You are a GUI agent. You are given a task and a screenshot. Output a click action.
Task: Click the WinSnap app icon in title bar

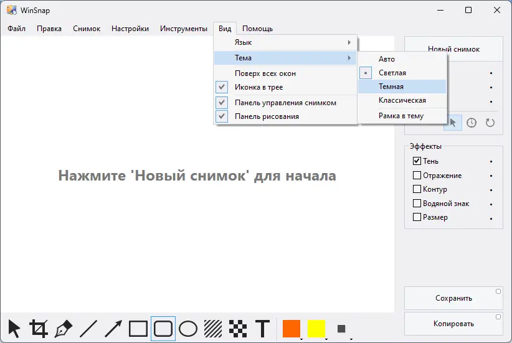11,10
